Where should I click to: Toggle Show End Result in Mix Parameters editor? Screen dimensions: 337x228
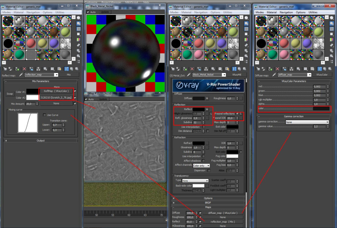pos(66,69)
